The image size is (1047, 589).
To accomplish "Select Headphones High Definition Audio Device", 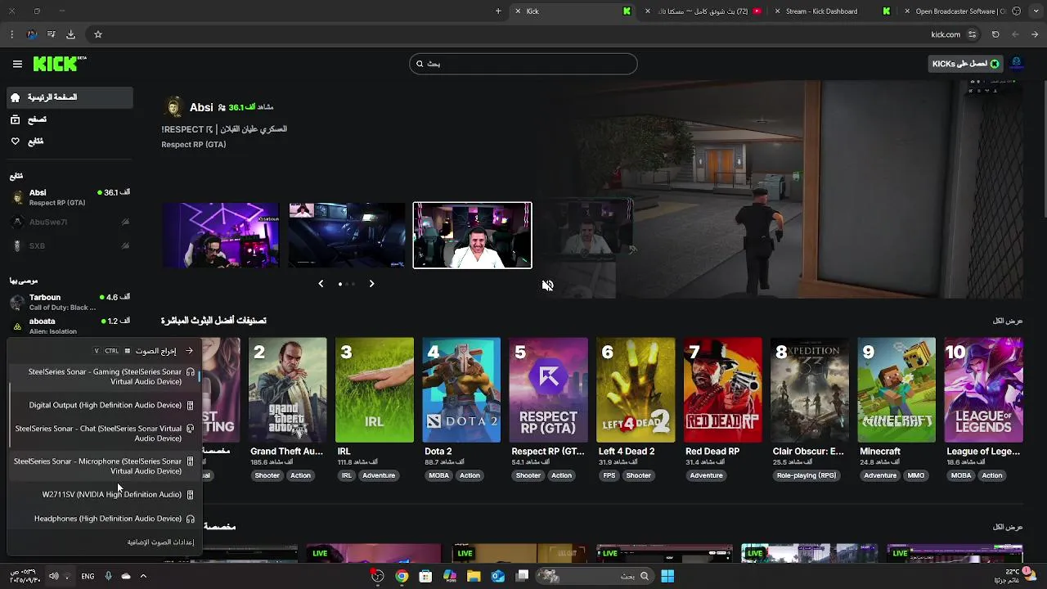I will coord(105,519).
